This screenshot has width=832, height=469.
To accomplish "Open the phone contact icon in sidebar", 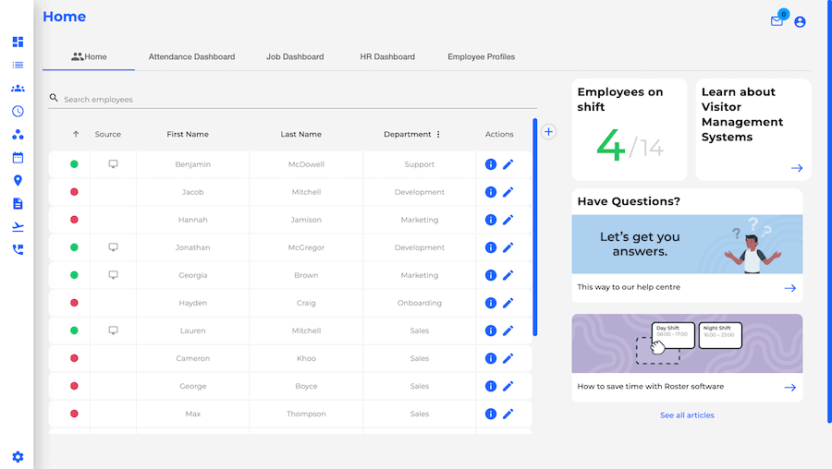I will pyautogui.click(x=18, y=249).
